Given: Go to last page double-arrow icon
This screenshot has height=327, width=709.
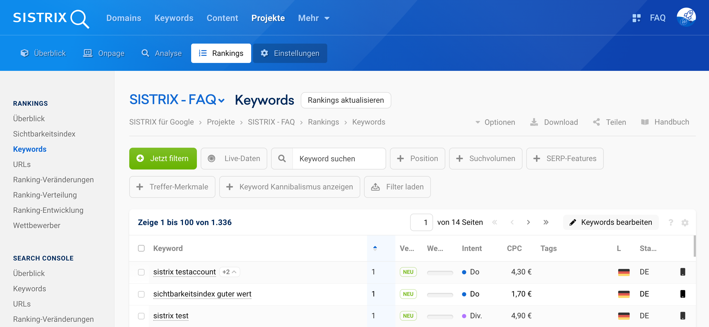Looking at the screenshot, I should click(x=546, y=222).
